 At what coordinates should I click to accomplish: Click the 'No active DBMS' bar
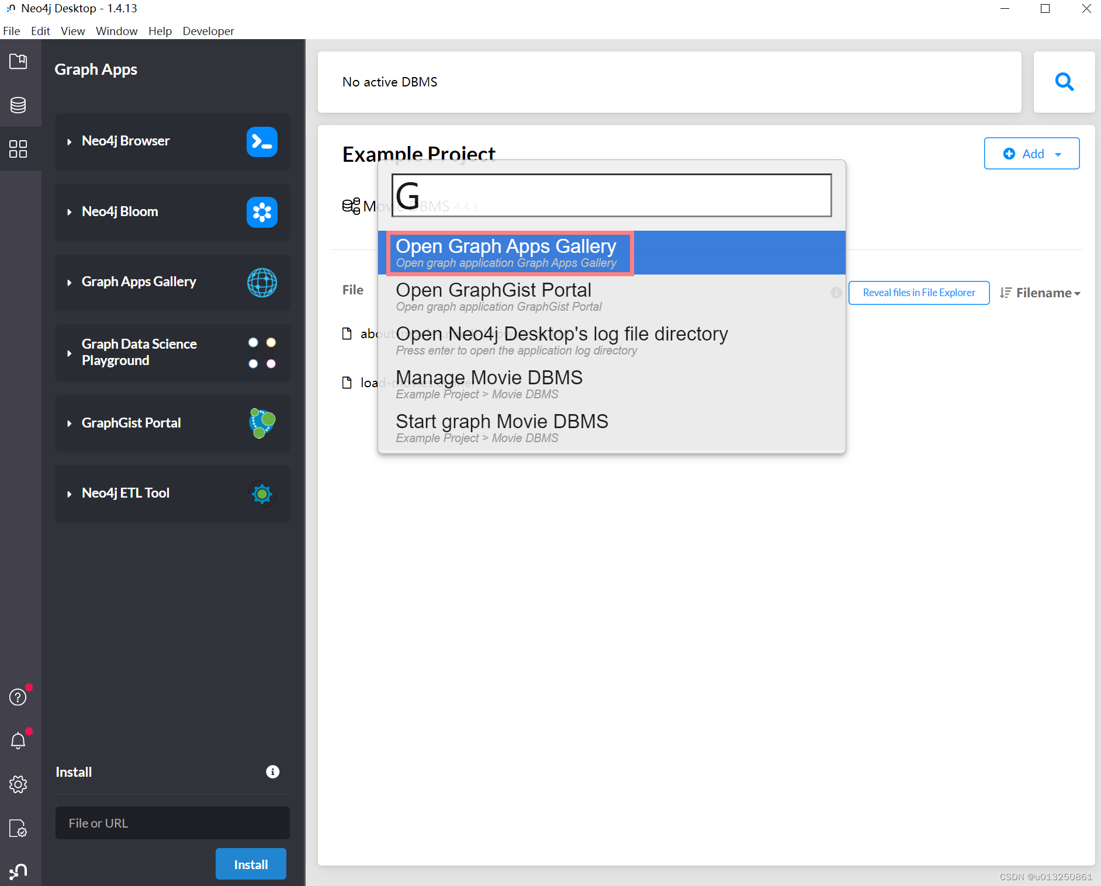click(x=670, y=82)
